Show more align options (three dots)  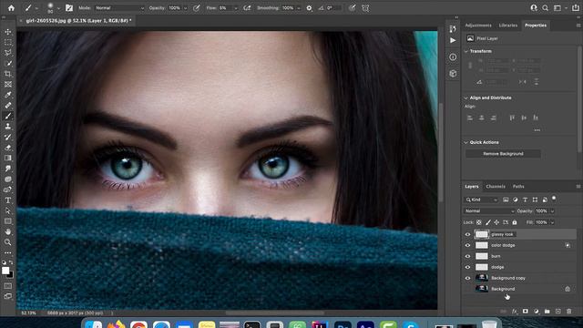point(537,130)
